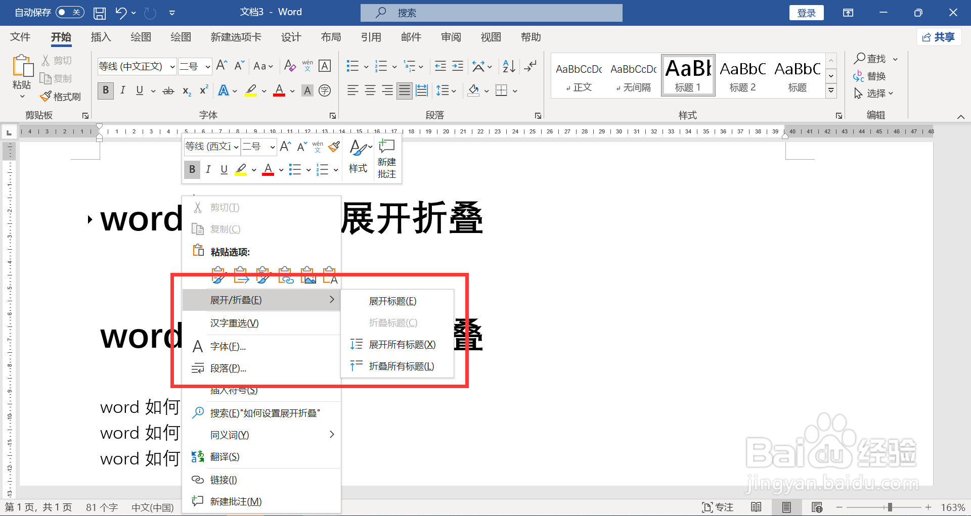Click the Sort icon in paragraph group

509,66
